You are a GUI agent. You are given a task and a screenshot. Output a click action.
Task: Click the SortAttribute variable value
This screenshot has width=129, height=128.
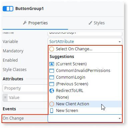(62, 42)
